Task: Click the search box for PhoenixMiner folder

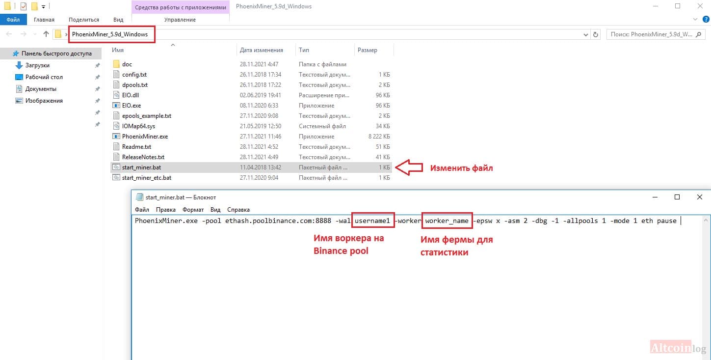Action: click(656, 34)
